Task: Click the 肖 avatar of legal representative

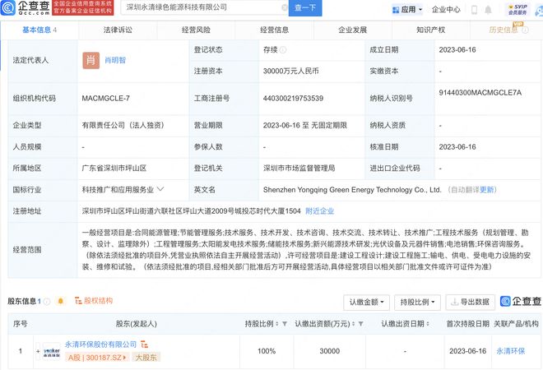Action: tap(90, 60)
